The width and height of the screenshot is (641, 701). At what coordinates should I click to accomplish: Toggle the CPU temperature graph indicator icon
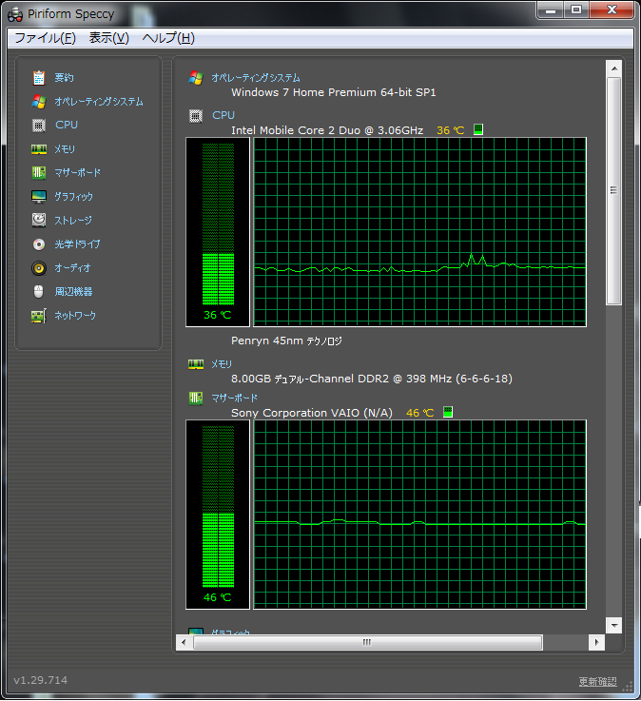click(478, 129)
